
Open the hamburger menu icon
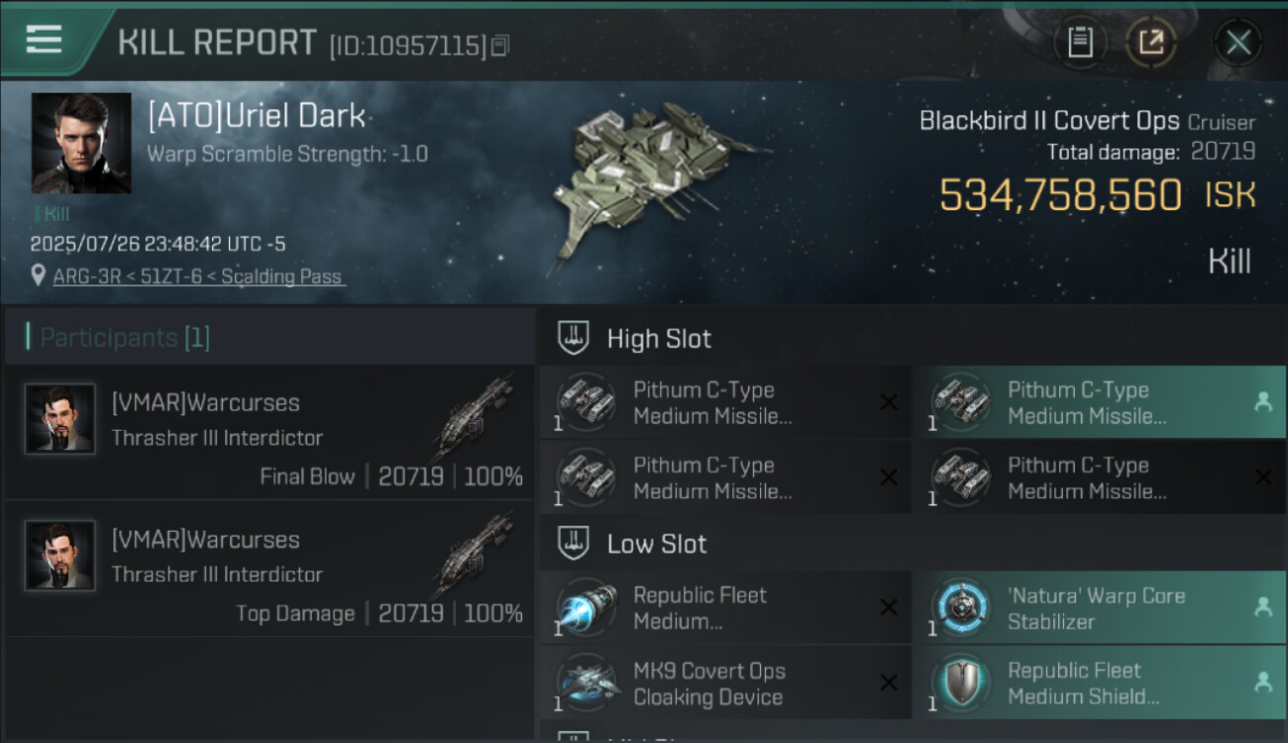pos(44,40)
